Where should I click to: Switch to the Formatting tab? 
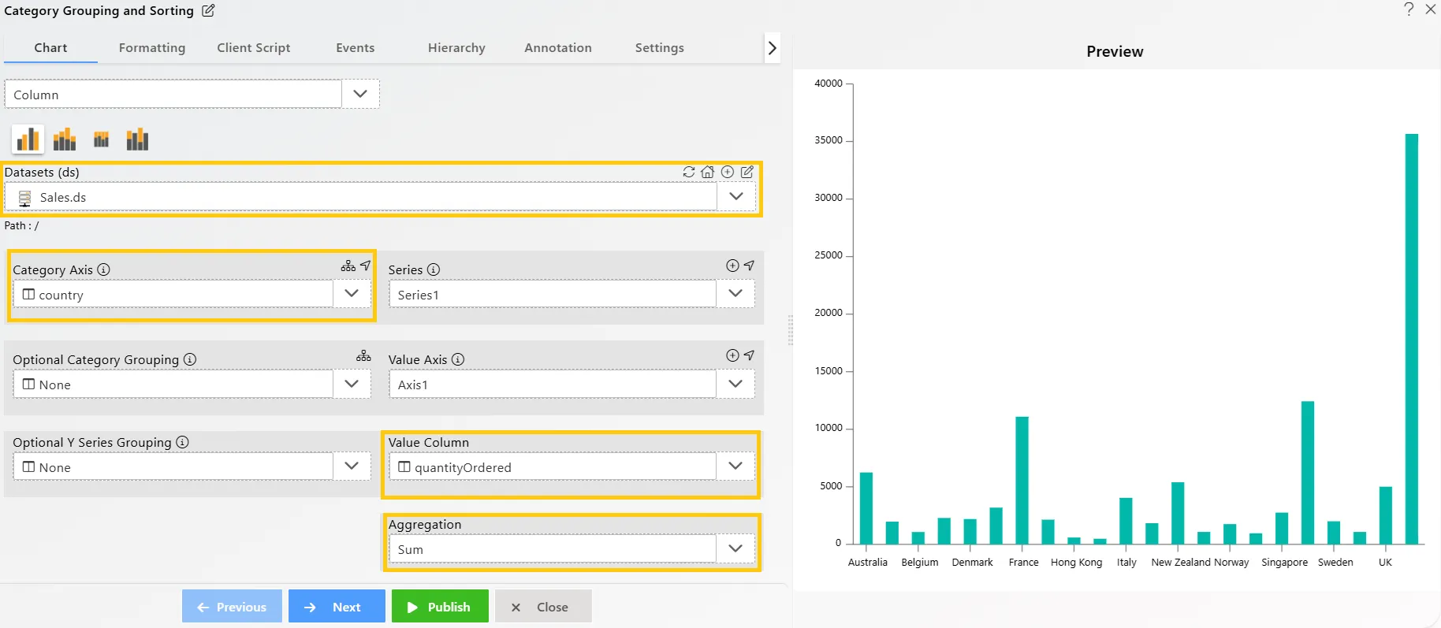152,48
